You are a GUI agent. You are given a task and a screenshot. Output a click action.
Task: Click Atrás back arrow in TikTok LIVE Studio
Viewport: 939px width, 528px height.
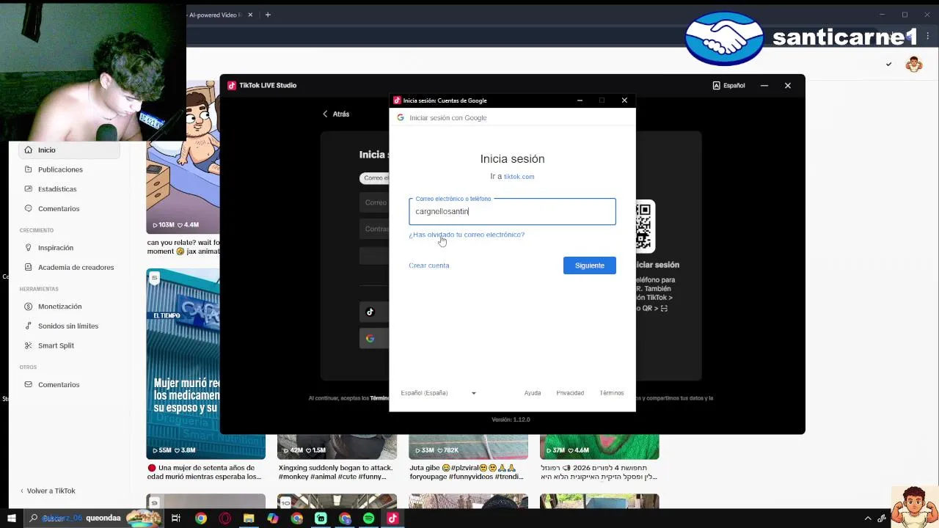click(x=325, y=114)
